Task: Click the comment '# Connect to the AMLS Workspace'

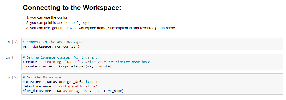Action: coord(54,42)
